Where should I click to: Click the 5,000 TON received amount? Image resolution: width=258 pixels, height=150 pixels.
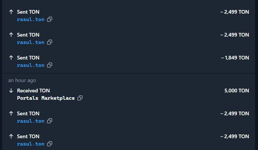(x=237, y=91)
